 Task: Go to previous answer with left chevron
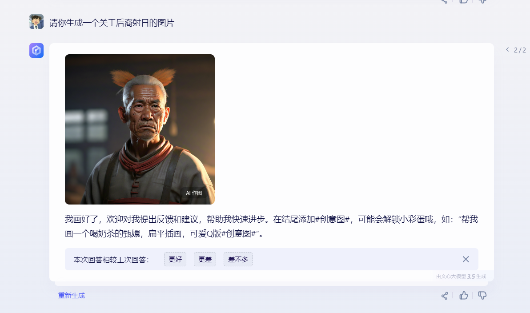507,50
